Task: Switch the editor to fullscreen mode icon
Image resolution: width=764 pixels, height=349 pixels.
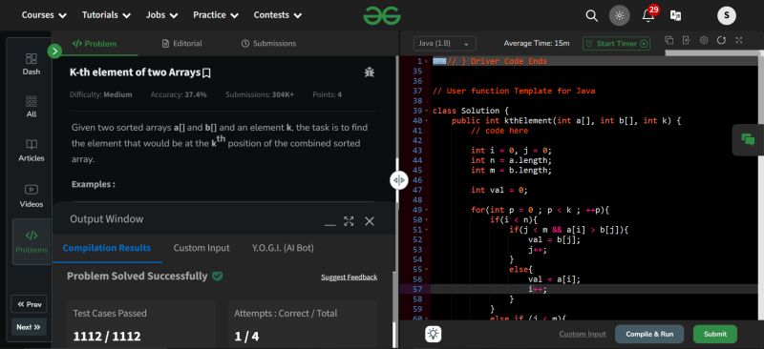Action: 739,40
